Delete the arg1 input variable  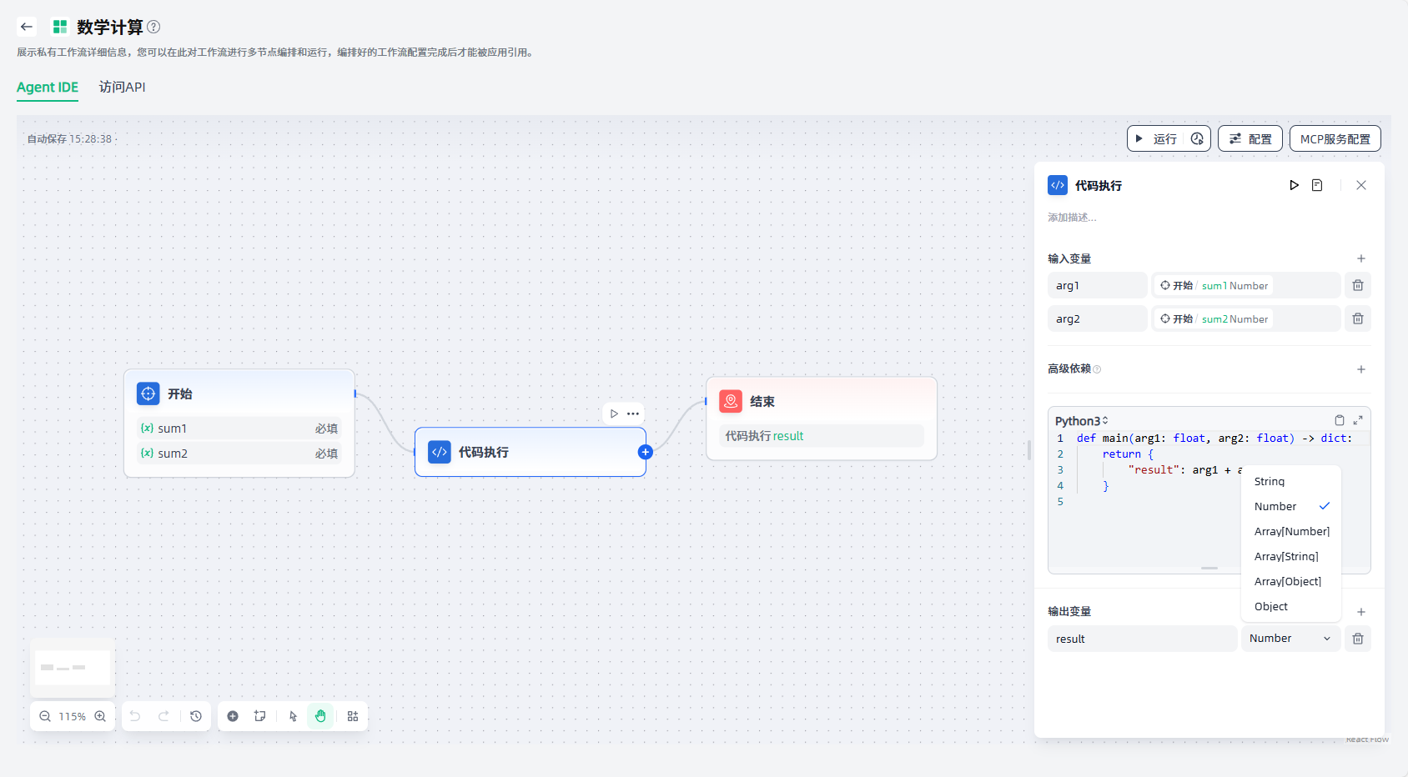(1357, 286)
